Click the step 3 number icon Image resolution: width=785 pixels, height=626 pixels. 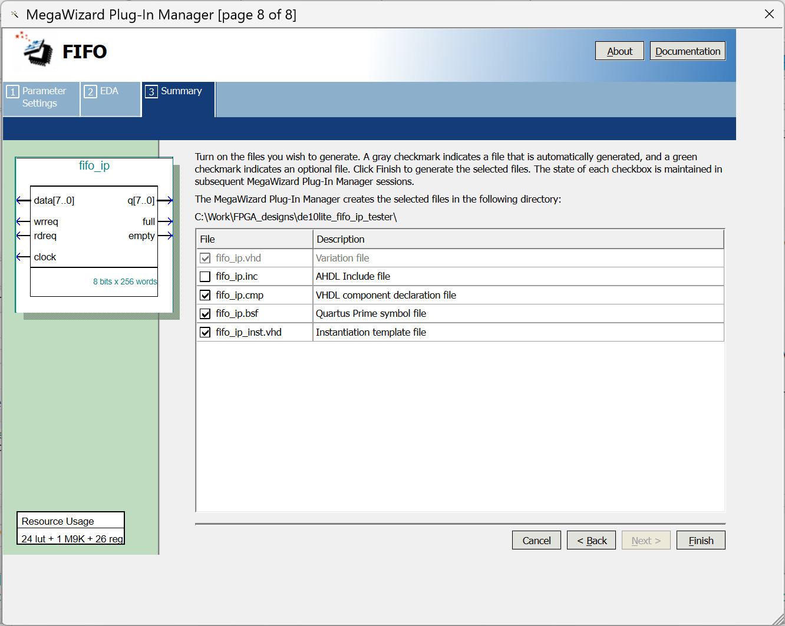(x=151, y=92)
